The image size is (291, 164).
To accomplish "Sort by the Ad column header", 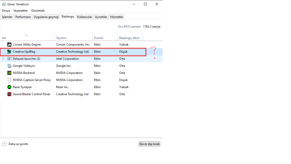I will coord(27,37).
